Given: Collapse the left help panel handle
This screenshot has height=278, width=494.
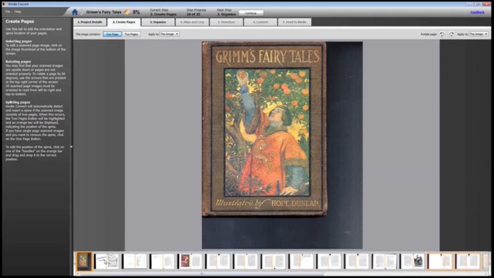Looking at the screenshot, I should click(71, 146).
